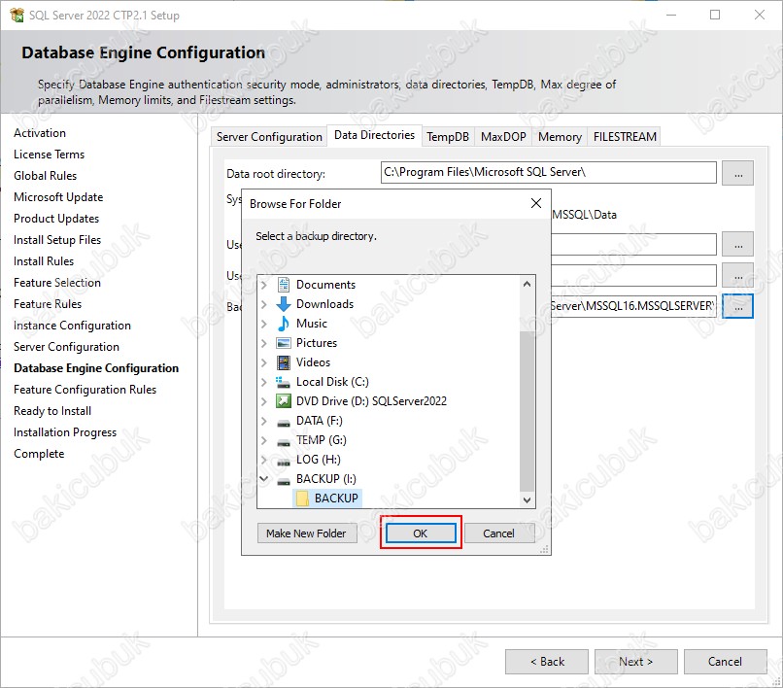Open the FILESTREAM tab
Screen dimensions: 783x688
[x=625, y=137]
